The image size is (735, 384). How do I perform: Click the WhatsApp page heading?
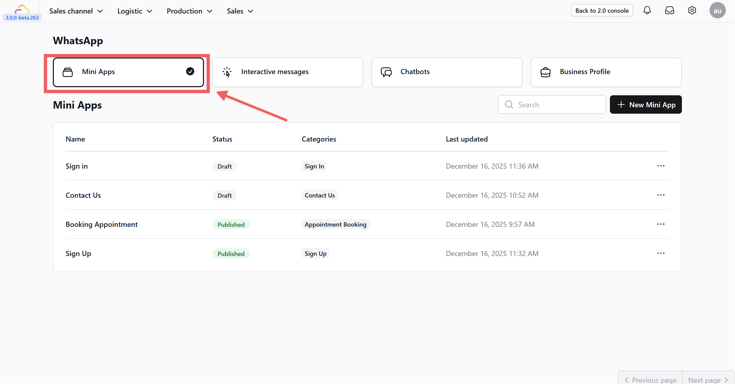click(x=78, y=41)
